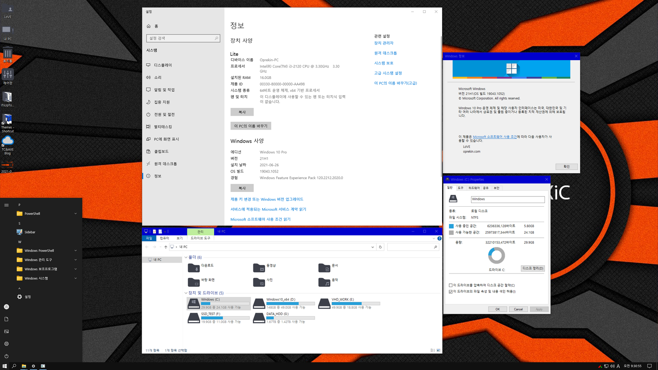The height and width of the screenshot is (370, 658).
Task: Open the 보기 tab in Explorer ribbon
Action: pos(180,238)
